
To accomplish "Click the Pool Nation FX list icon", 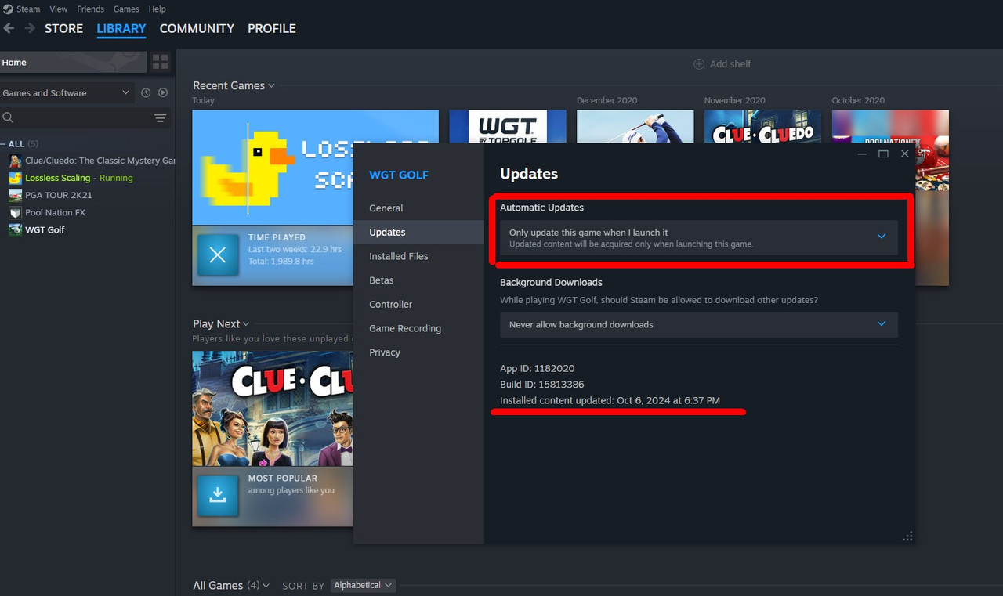I will 15,212.
